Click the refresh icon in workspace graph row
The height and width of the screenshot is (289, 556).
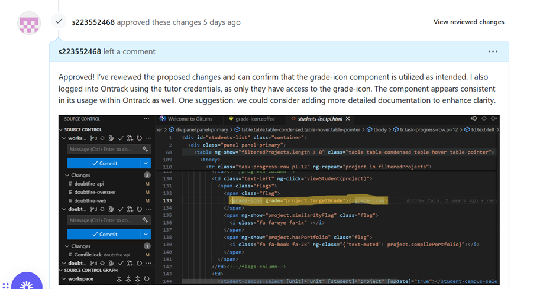coord(147,278)
